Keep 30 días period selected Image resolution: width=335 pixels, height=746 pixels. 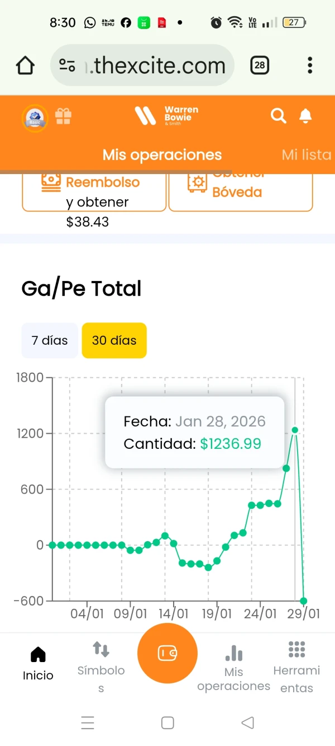click(114, 340)
